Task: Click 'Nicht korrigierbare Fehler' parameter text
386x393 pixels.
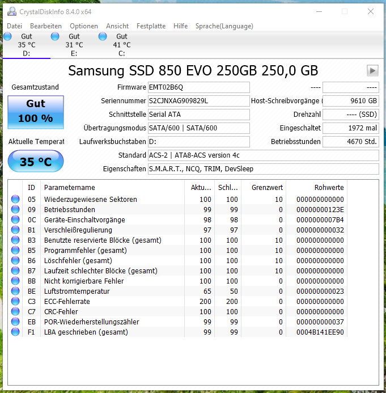Action: pos(84,281)
